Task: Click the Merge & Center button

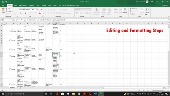Action: [65, 13]
